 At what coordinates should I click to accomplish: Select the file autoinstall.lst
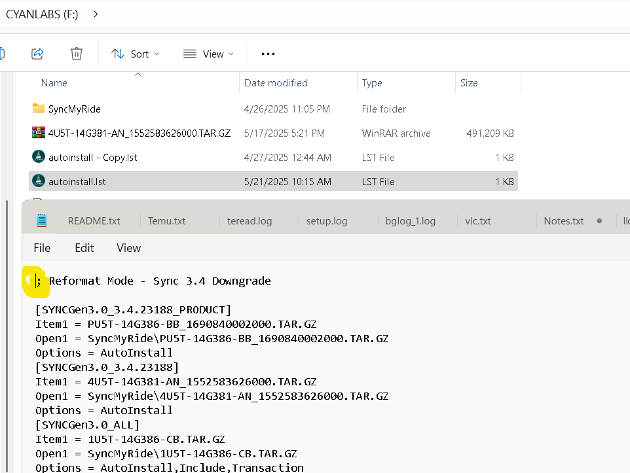coord(77,181)
